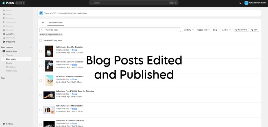Image resolution: width=268 pixels, height=127 pixels.
Task: Check the Is Up and Go post checkbox
Action: (41, 125)
